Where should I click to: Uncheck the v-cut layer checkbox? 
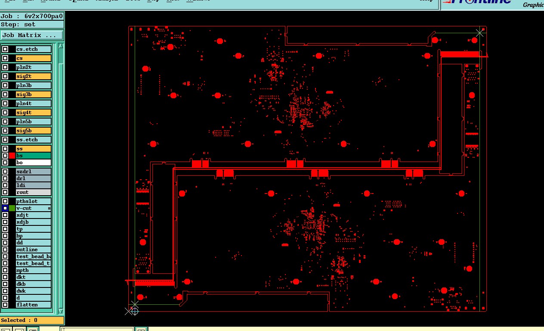5,208
